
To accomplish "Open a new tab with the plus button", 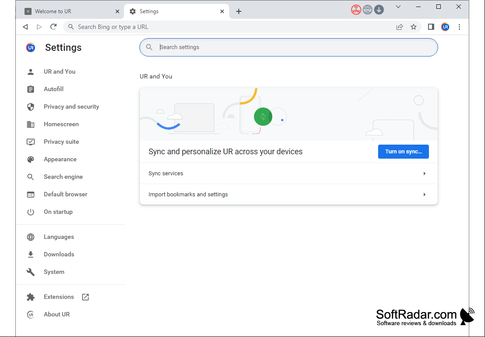I will 238,11.
